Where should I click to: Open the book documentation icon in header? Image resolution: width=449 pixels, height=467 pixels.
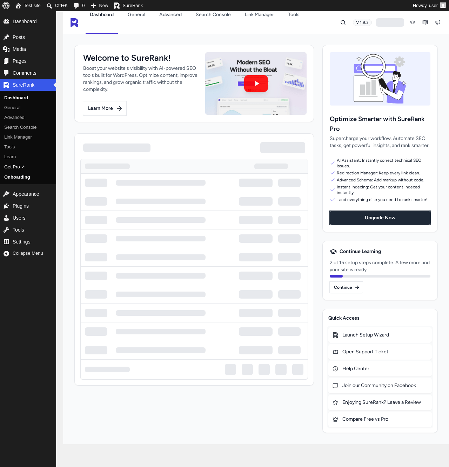pos(425,22)
